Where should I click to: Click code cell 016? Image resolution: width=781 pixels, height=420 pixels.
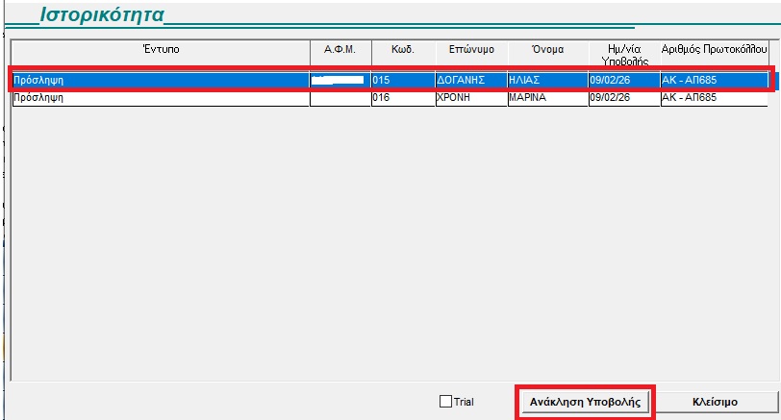(x=401, y=98)
